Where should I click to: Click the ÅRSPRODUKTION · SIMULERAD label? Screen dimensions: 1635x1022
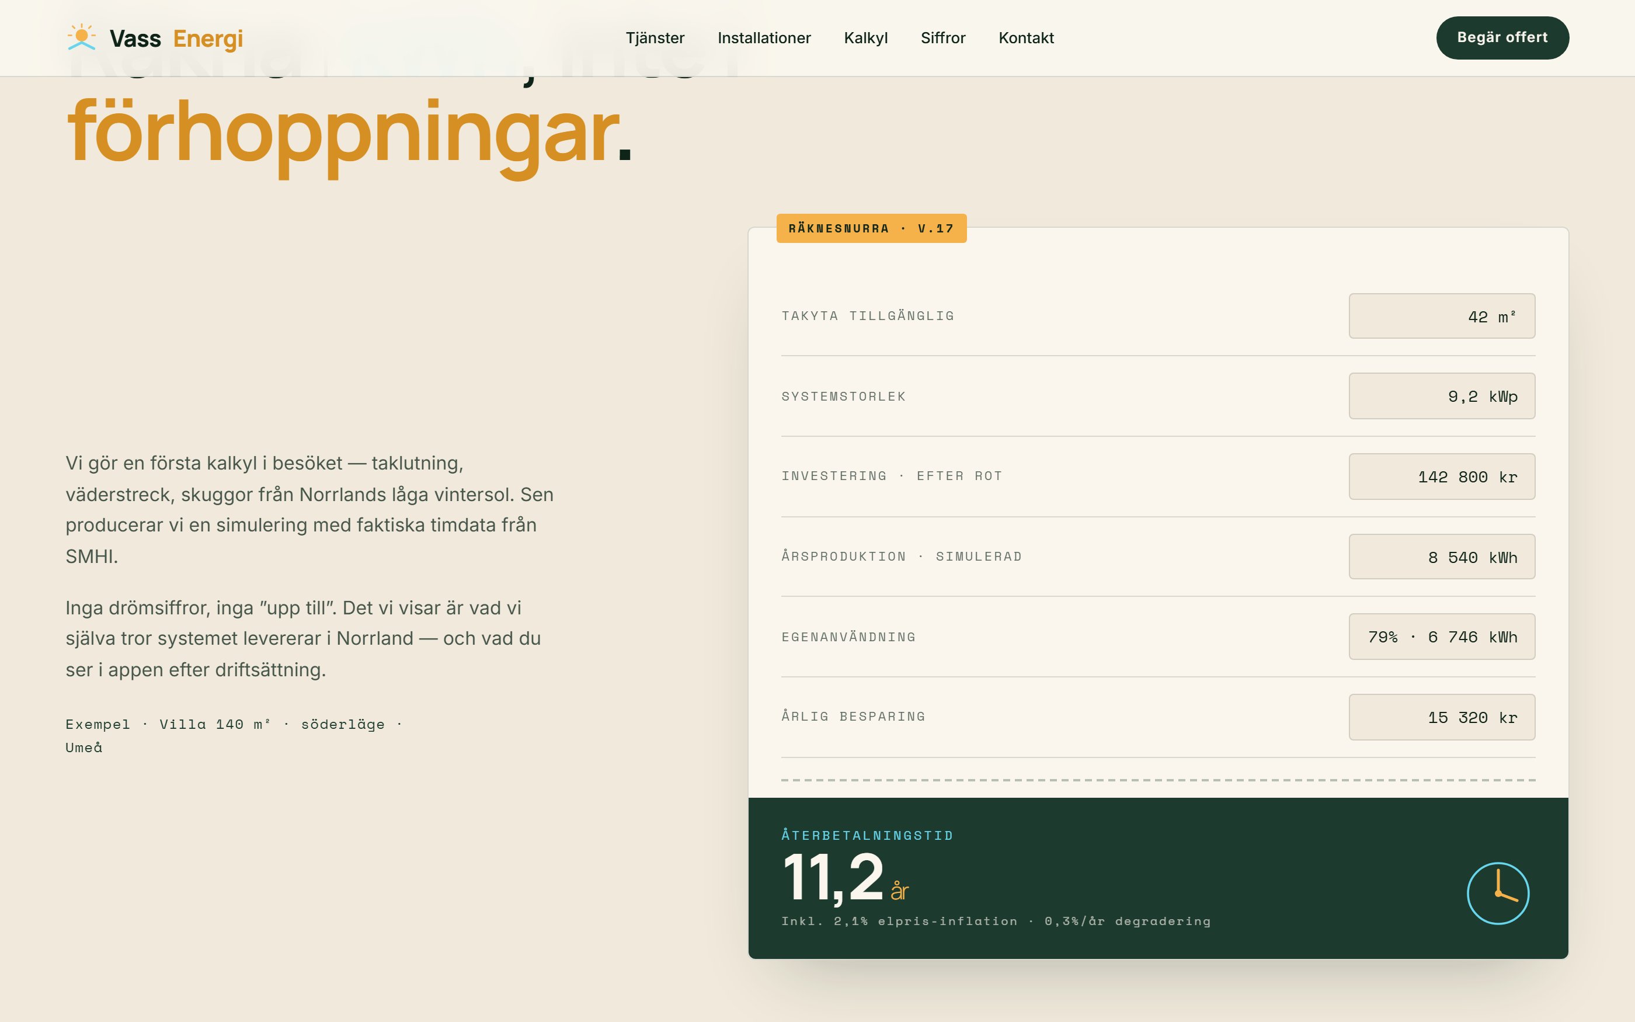click(901, 557)
